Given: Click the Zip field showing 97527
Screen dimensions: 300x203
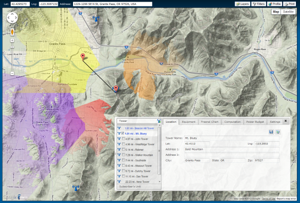Looking at the screenshot, I should point(266,160).
